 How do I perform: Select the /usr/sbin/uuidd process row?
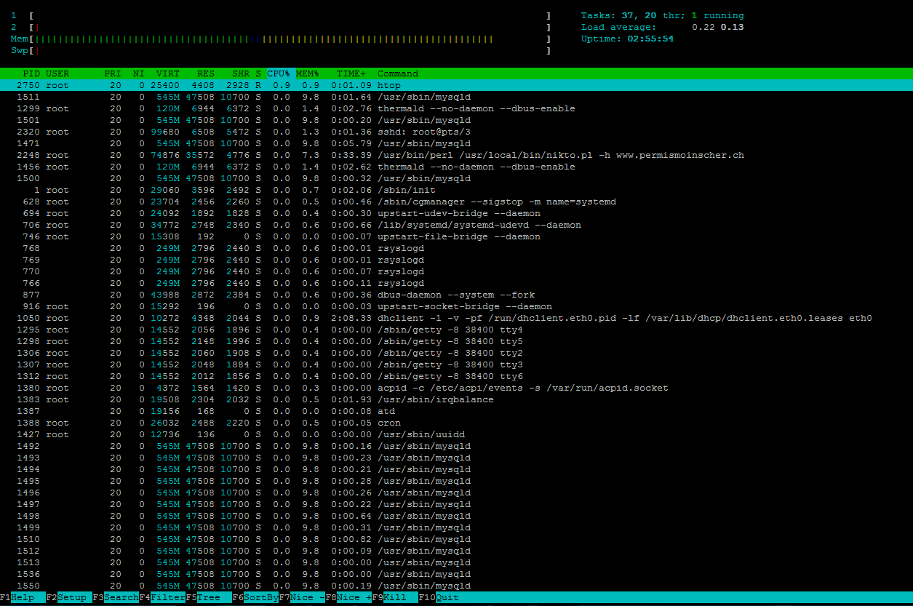point(456,434)
